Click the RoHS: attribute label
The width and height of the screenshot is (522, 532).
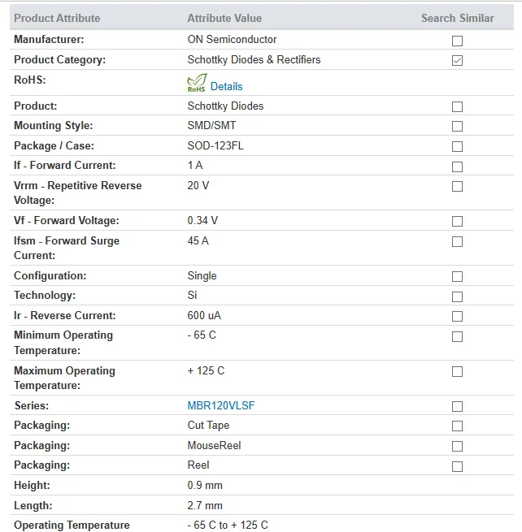coord(30,80)
